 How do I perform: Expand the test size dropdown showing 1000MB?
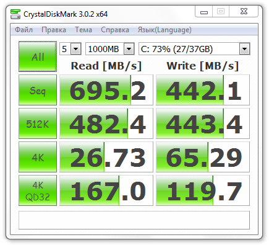pyautogui.click(x=129, y=49)
